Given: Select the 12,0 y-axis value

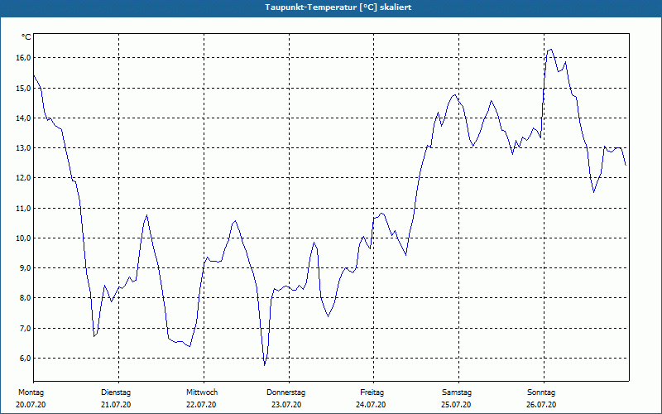Looking at the screenshot, I should coord(23,178).
